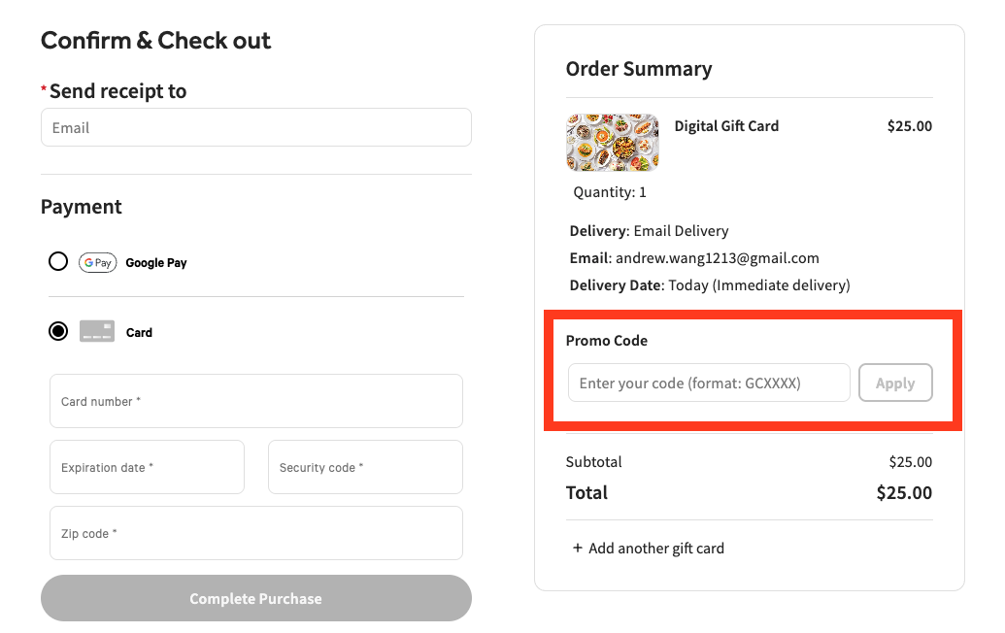Image resolution: width=1005 pixels, height=633 pixels.
Task: Click the Google Pay text label
Action: [156, 262]
